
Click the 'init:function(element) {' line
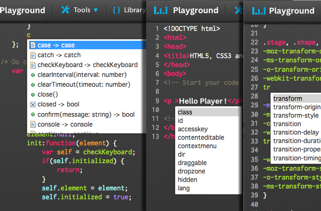click(72, 143)
